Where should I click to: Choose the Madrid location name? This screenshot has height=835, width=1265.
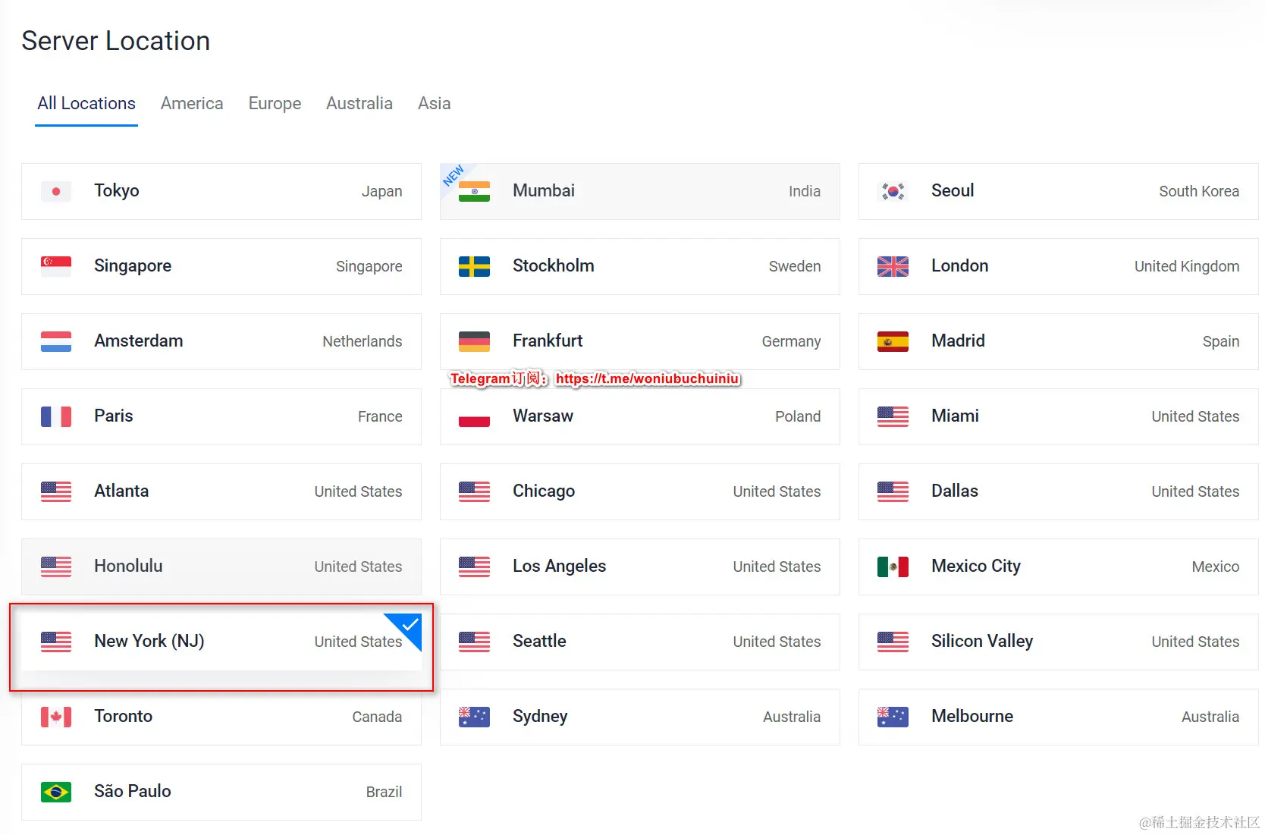coord(959,341)
